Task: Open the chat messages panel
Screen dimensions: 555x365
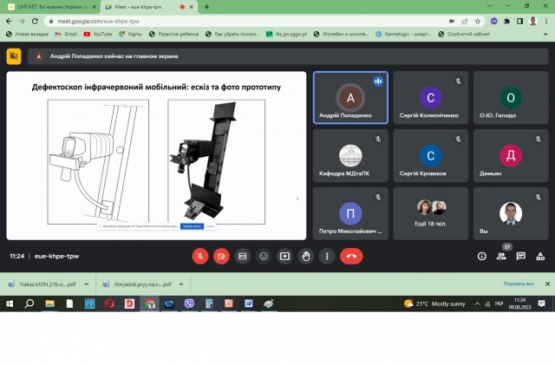Action: coord(521,256)
